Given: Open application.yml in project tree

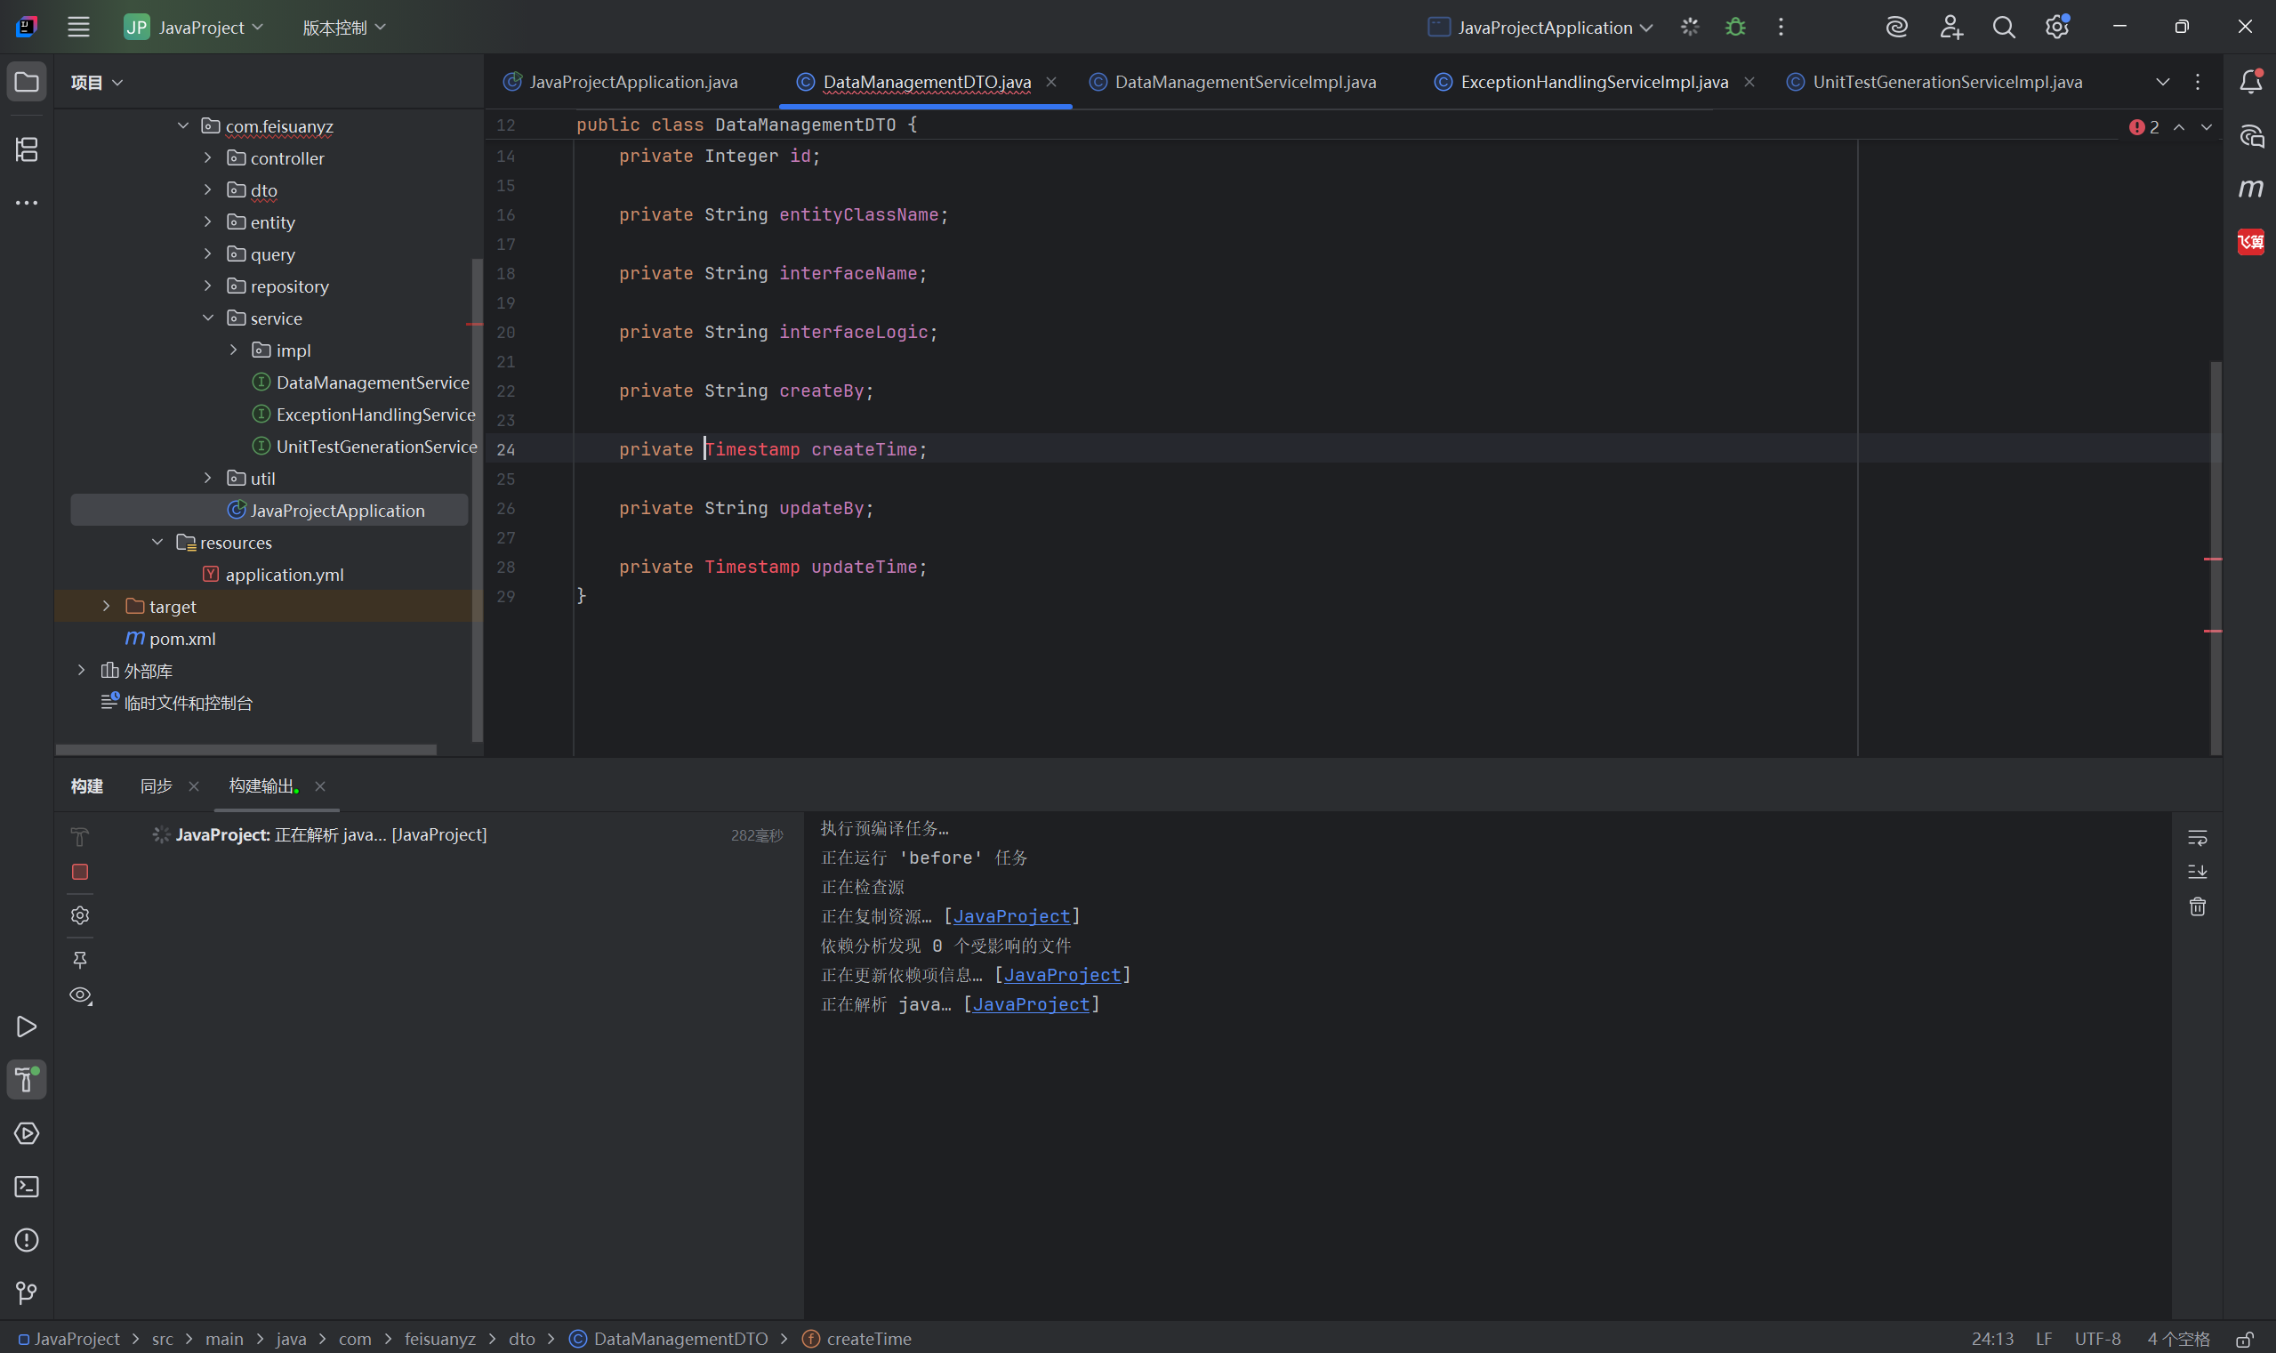Looking at the screenshot, I should (284, 575).
